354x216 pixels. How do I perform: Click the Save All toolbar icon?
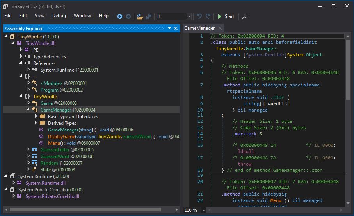[x=148, y=16]
